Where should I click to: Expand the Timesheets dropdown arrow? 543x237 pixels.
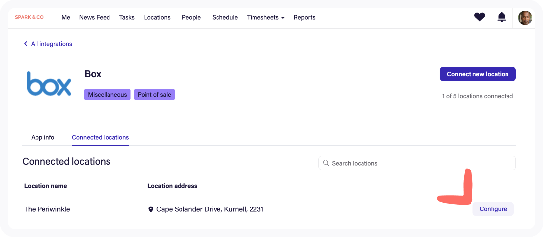click(283, 18)
